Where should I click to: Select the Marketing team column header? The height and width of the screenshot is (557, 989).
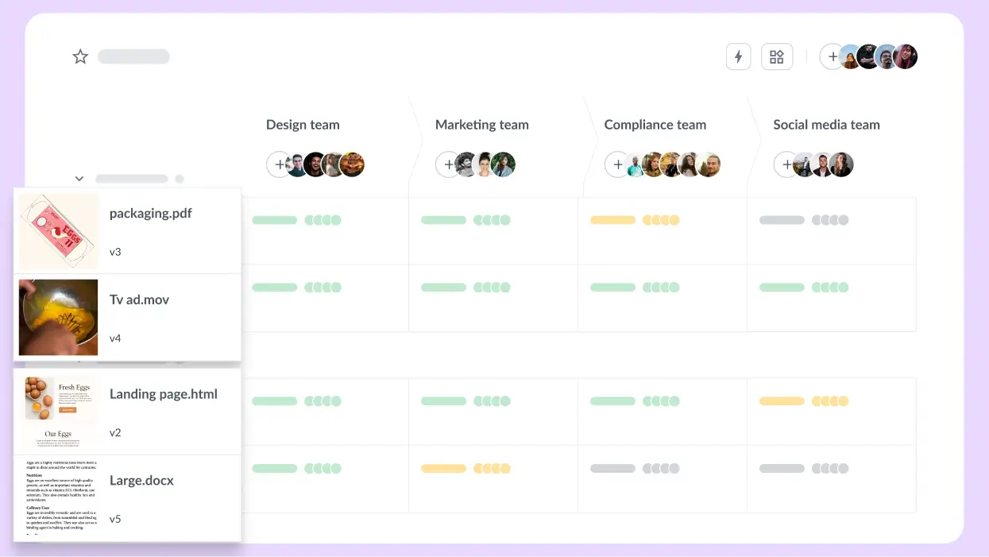481,125
